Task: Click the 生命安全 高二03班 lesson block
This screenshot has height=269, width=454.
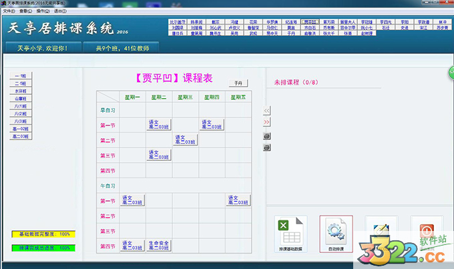Action: point(159,246)
